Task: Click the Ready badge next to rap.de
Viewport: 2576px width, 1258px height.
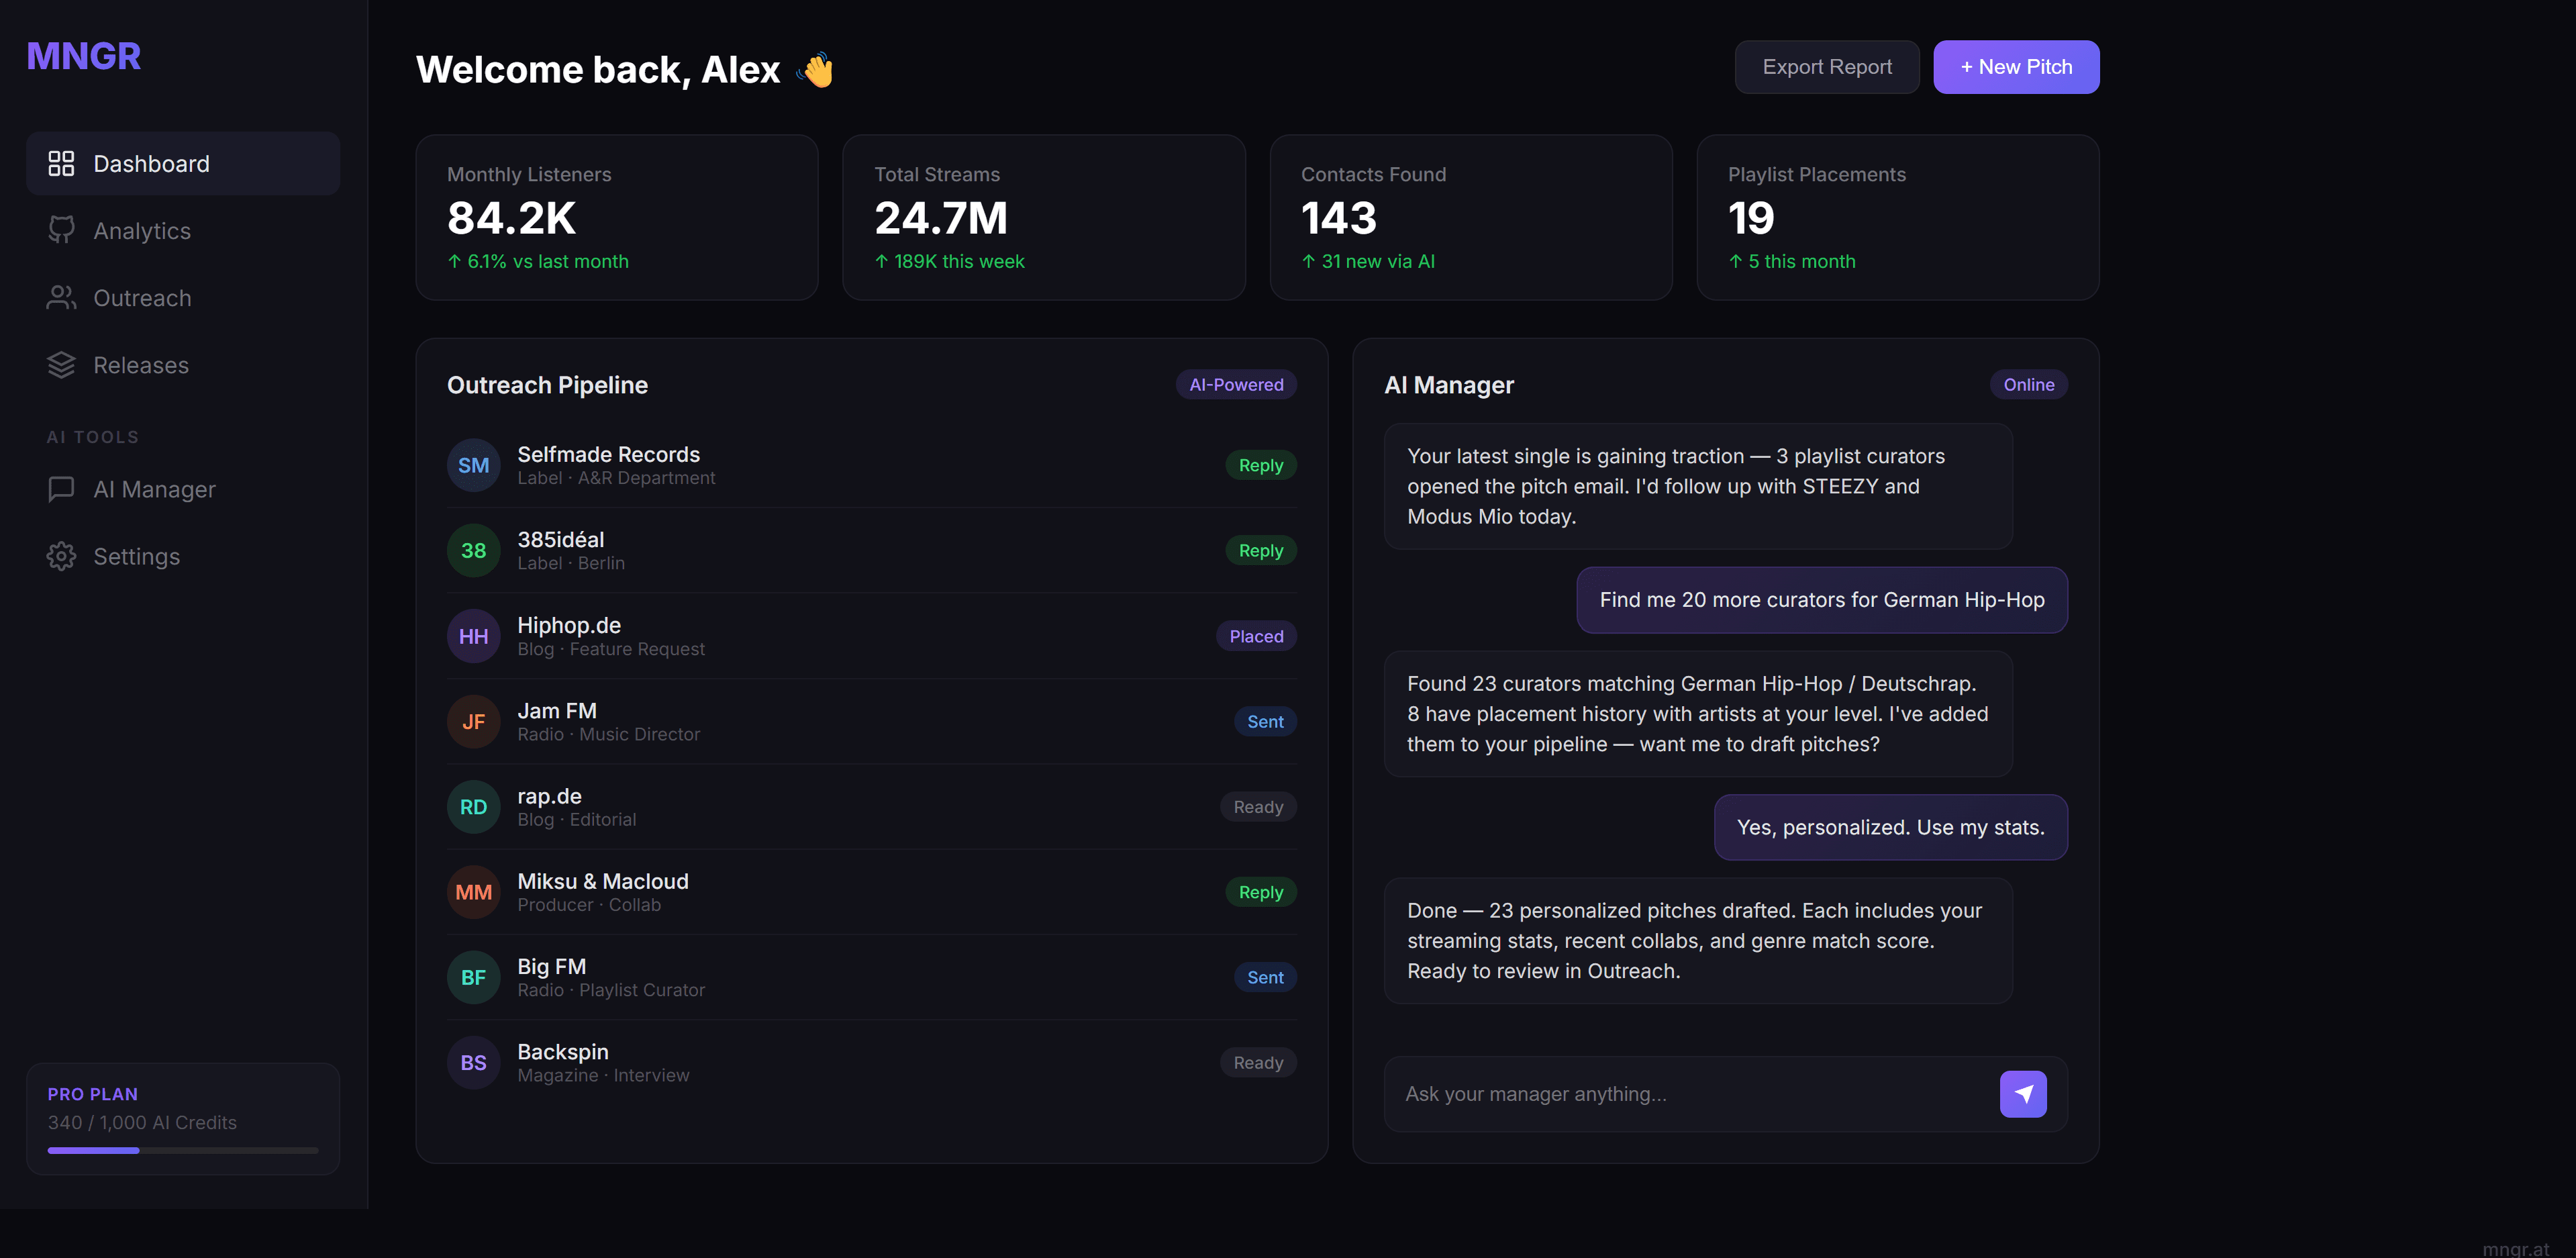Action: pos(1257,806)
